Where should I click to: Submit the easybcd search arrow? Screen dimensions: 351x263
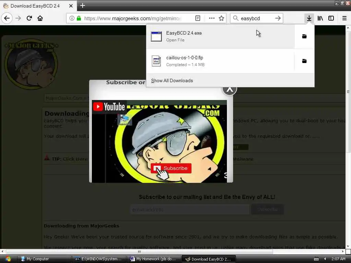coord(278,18)
